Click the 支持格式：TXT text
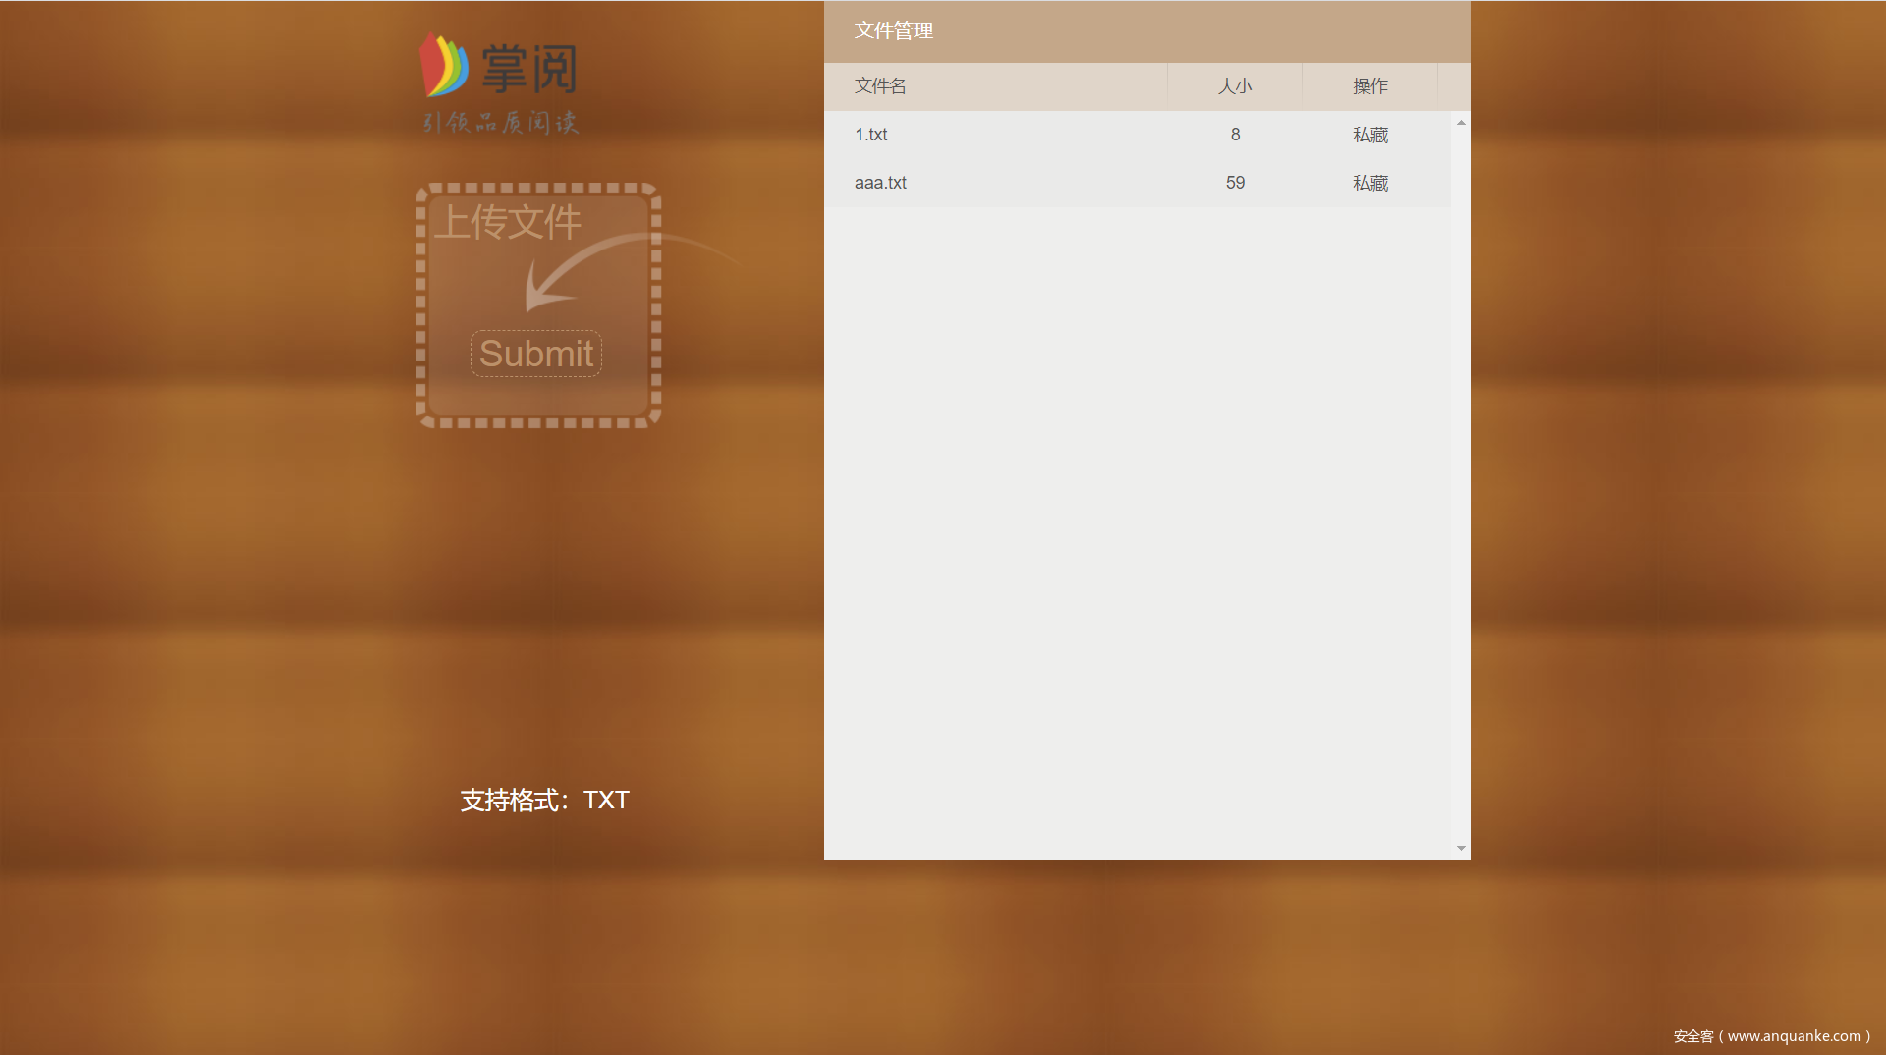The width and height of the screenshot is (1886, 1055). coord(544,800)
